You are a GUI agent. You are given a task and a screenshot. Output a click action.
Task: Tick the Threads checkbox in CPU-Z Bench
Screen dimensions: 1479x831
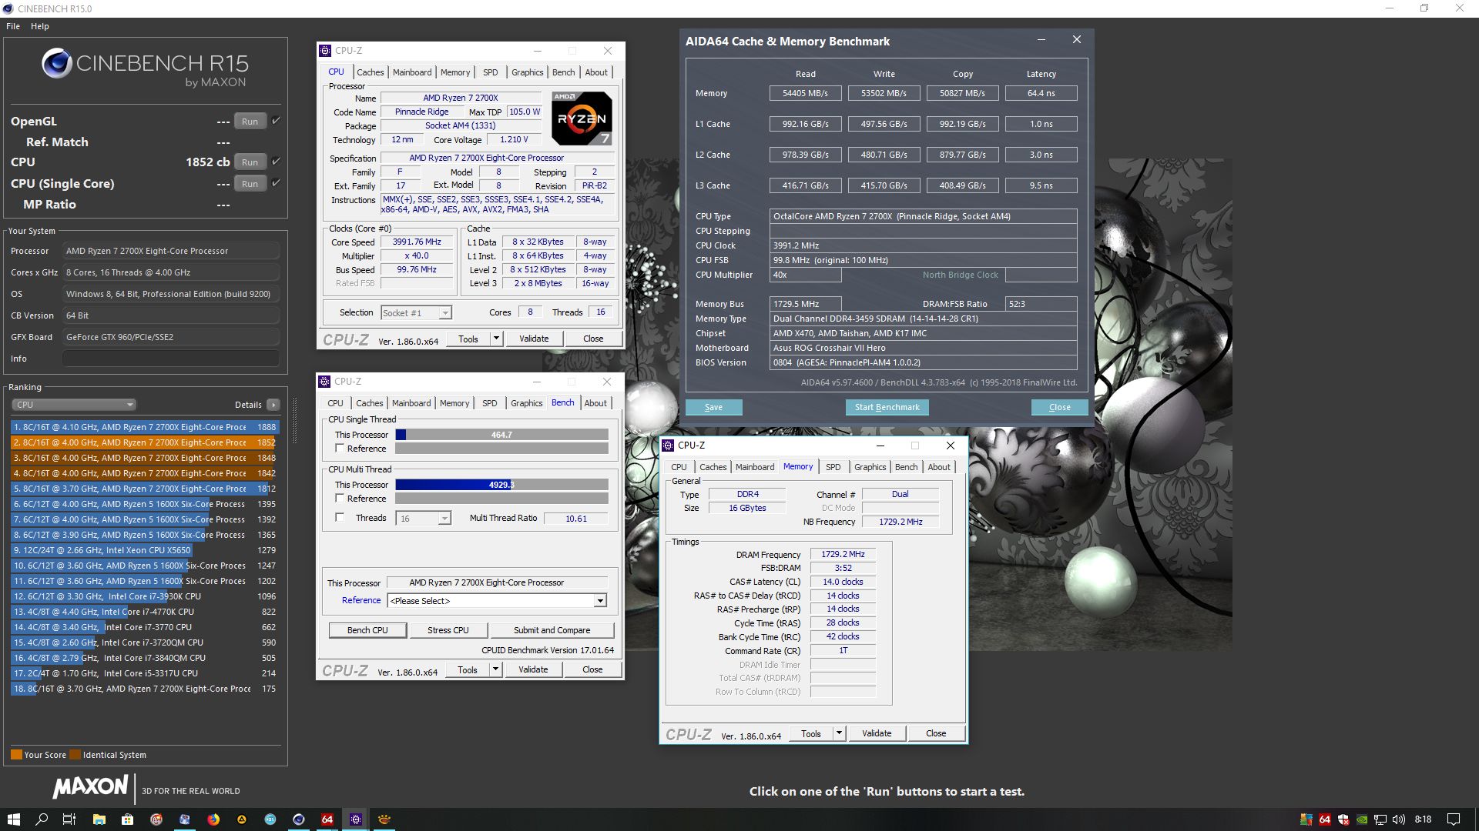[340, 518]
